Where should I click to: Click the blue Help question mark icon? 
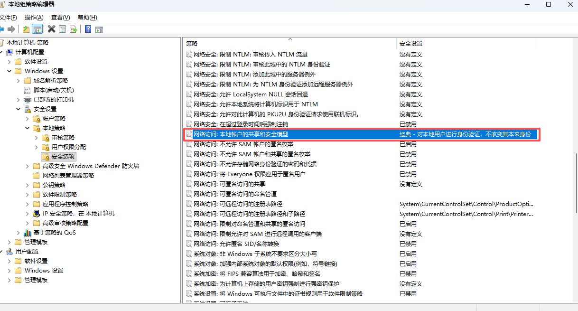(x=88, y=29)
